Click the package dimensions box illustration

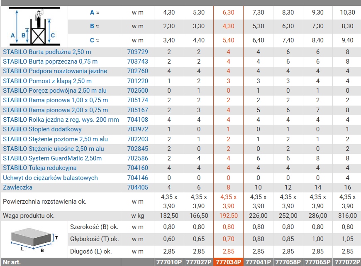tap(34, 239)
